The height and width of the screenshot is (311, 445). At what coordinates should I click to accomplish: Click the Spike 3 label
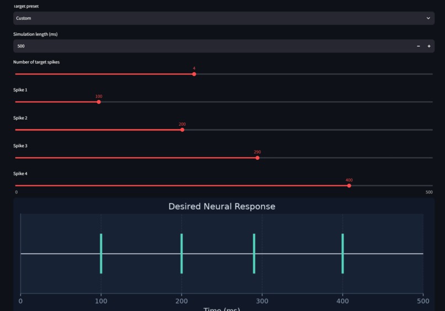pyautogui.click(x=20, y=146)
